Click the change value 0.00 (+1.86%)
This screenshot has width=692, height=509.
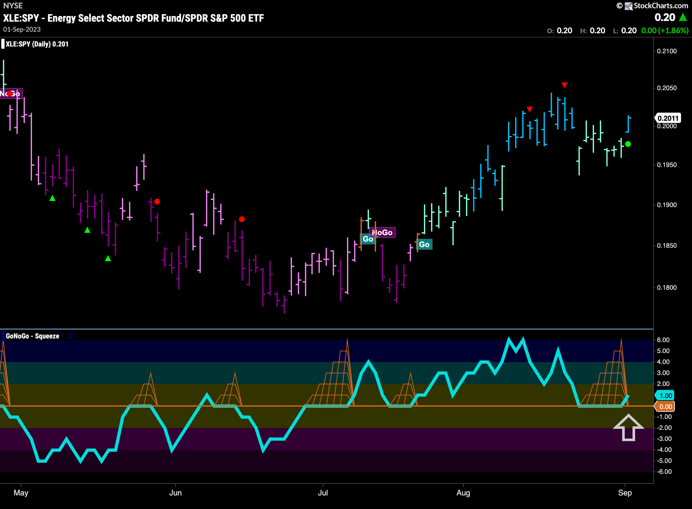(665, 31)
